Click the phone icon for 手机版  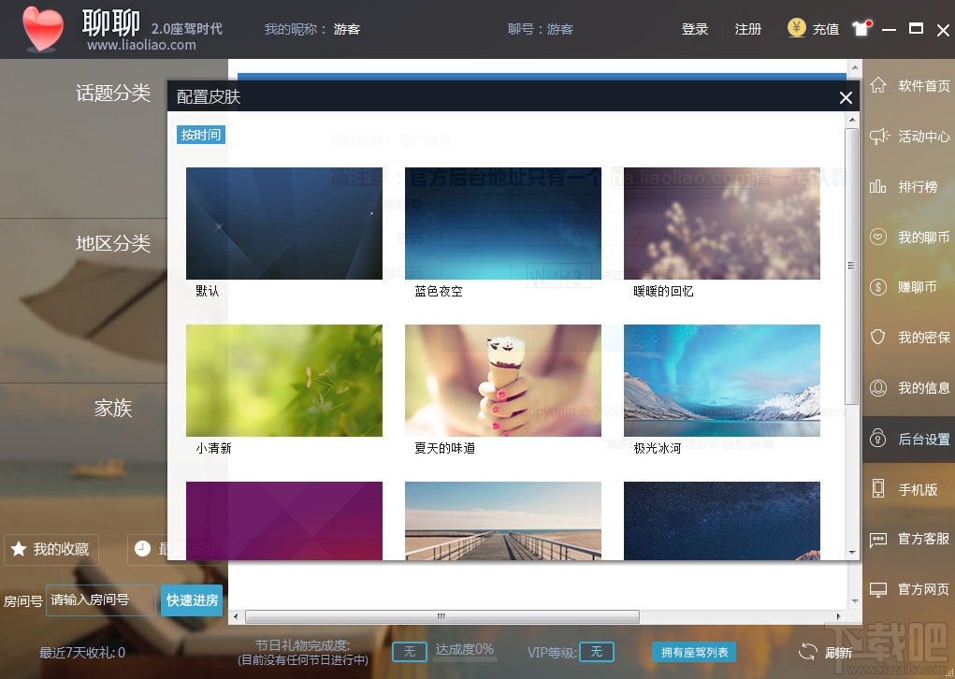[x=877, y=488]
